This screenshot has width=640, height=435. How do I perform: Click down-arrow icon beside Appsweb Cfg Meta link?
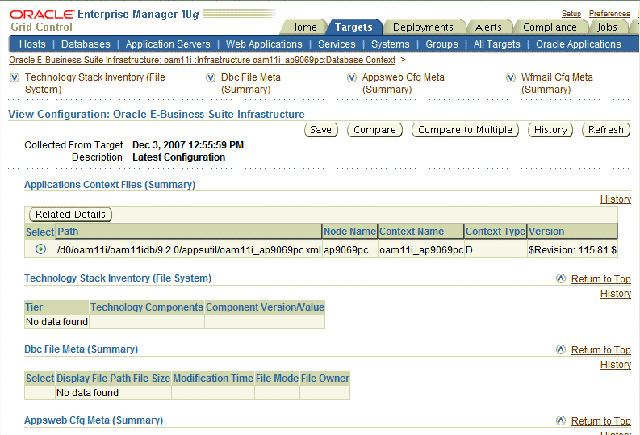[352, 77]
